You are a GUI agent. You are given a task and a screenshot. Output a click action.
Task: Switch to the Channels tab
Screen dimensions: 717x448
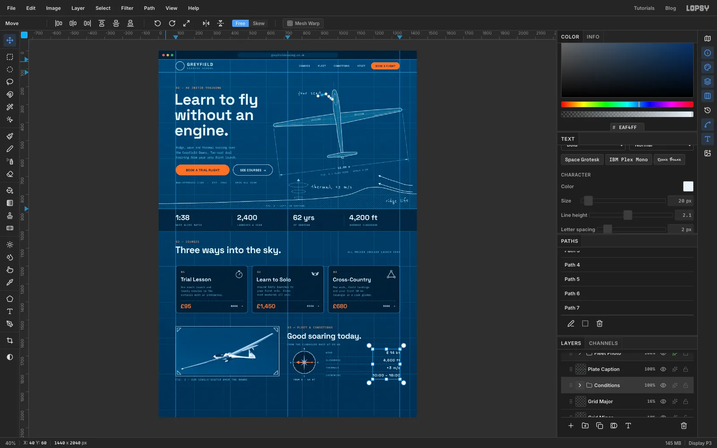pyautogui.click(x=603, y=343)
